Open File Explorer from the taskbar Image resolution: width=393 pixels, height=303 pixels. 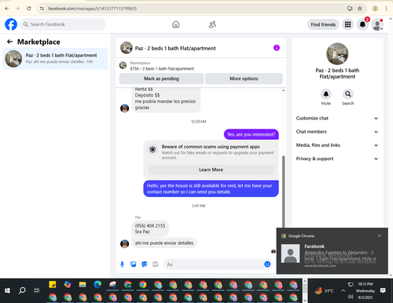[x=83, y=284]
